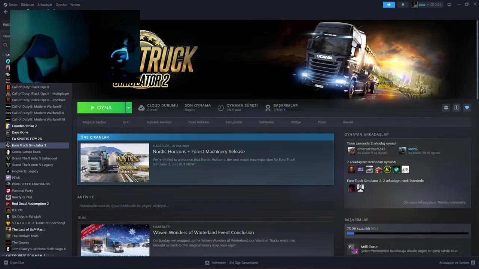Click the 7/106 achievements progress bar

point(408,233)
